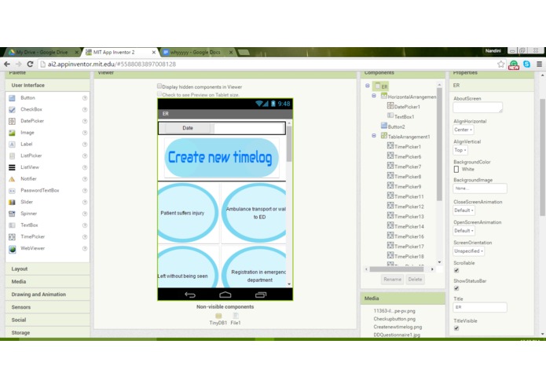Image resolution: width=546 pixels, height=388 pixels.
Task: Open help for the WebViewer component
Action: tap(85, 248)
